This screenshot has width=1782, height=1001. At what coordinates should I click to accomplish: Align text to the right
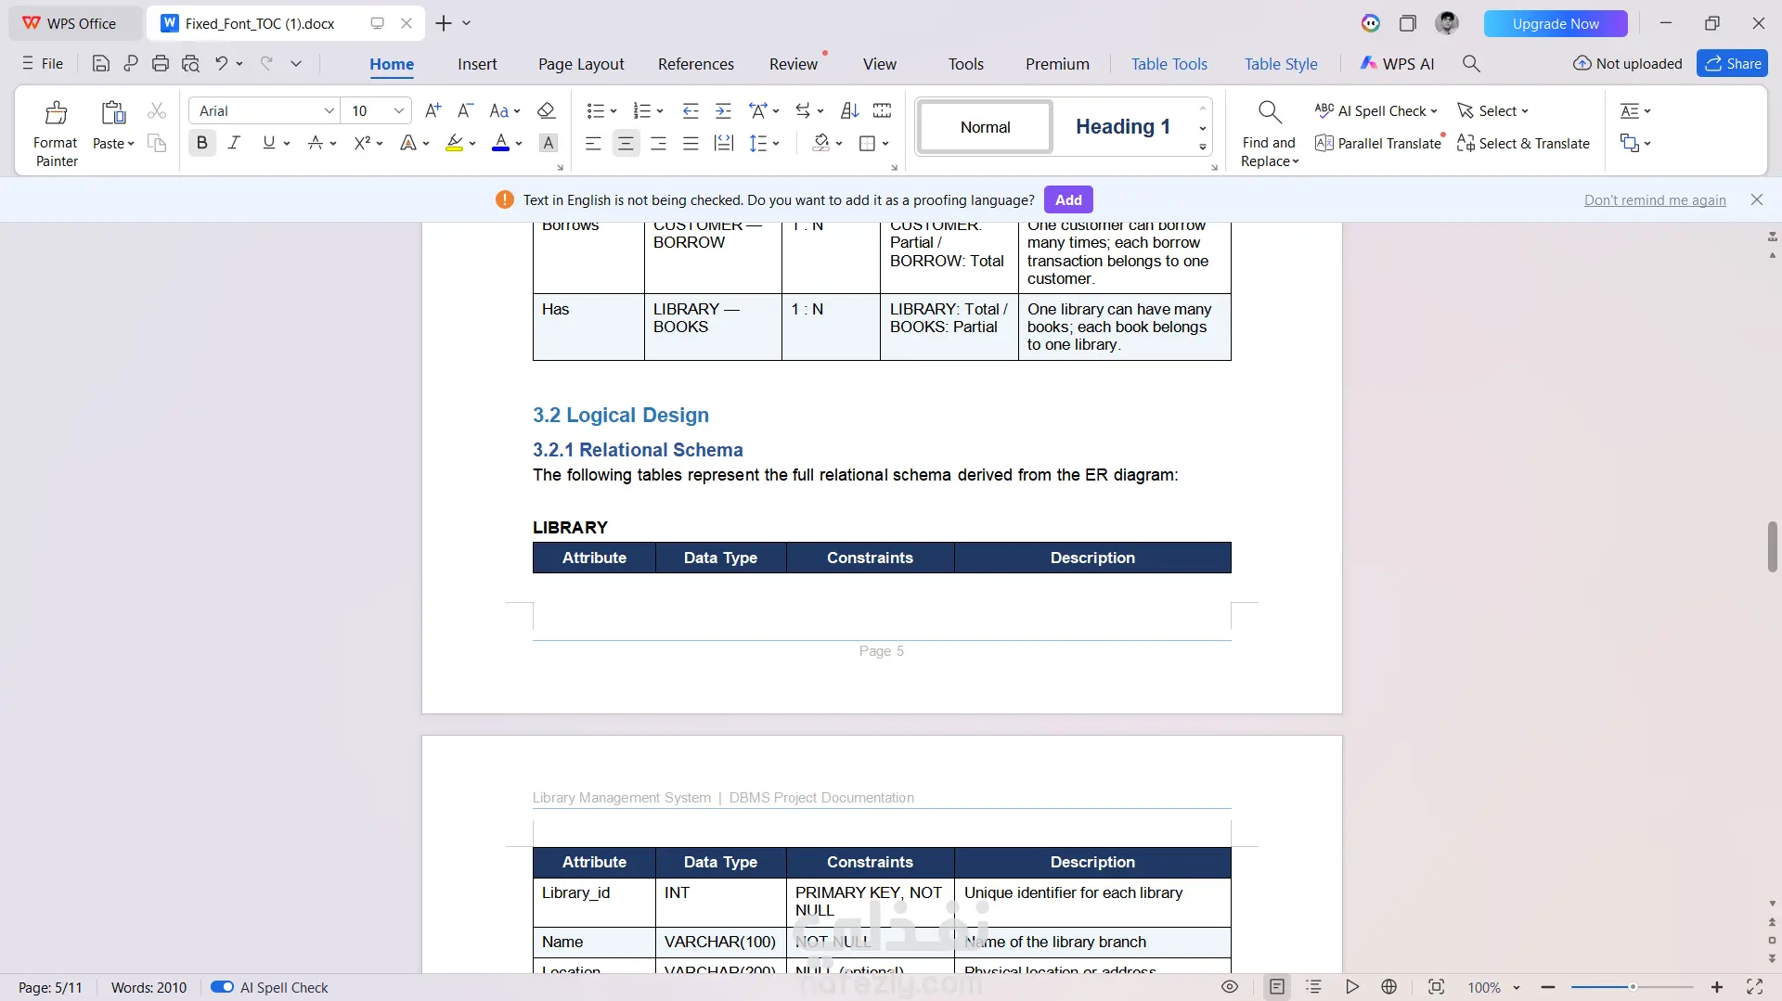click(658, 143)
